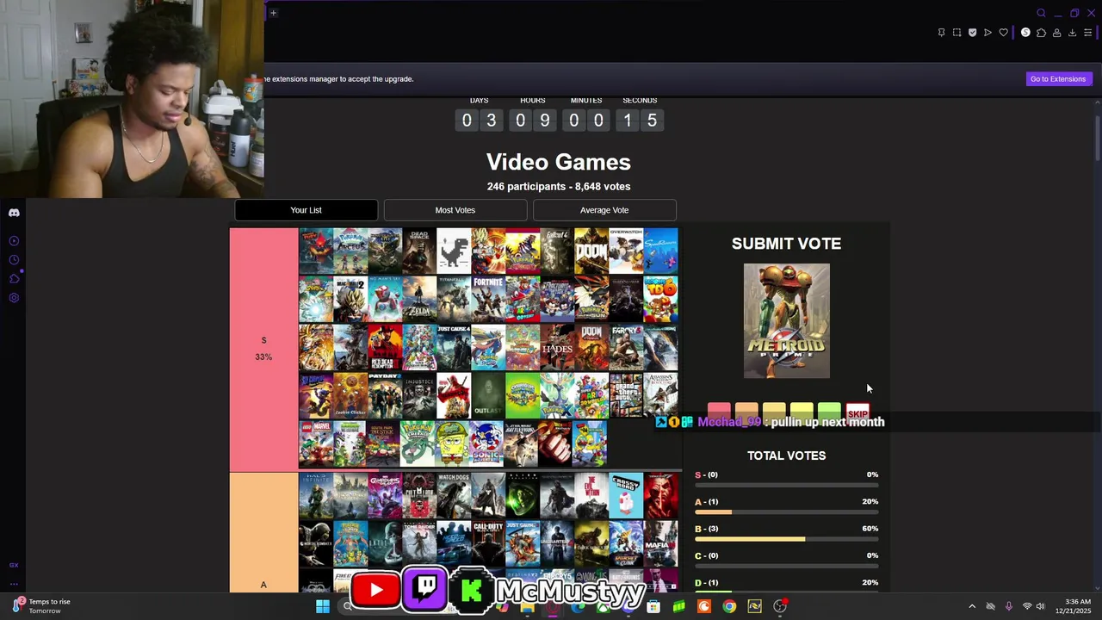Click the page vertical scrollbar
The image size is (1102, 620).
pyautogui.click(x=1097, y=138)
